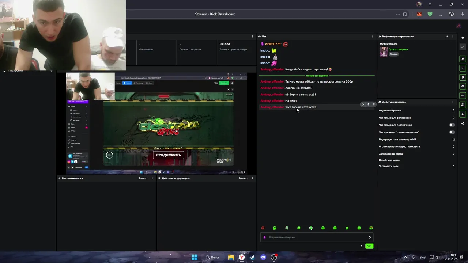Viewport: 468px width, 263px height.
Task: Open chat settings gear icon
Action: tap(361, 246)
